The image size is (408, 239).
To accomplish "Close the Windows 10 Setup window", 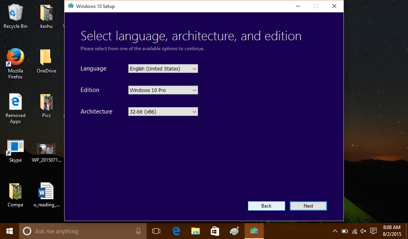I will point(334,6).
